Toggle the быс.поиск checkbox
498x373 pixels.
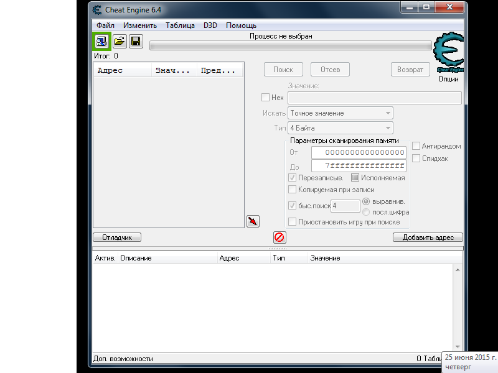(x=292, y=206)
